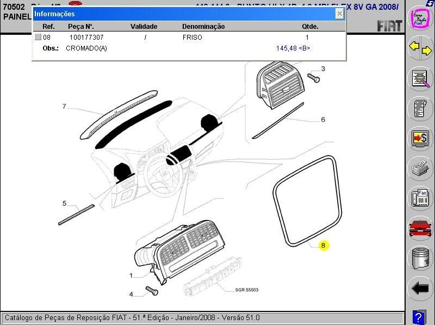Click the FRISO denomination text
The width and height of the screenshot is (435, 325).
coord(192,37)
